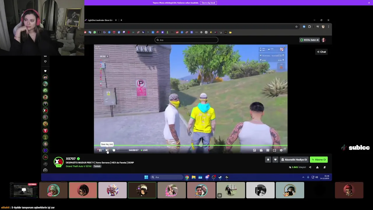Adjust the video player volume slider

point(120,150)
